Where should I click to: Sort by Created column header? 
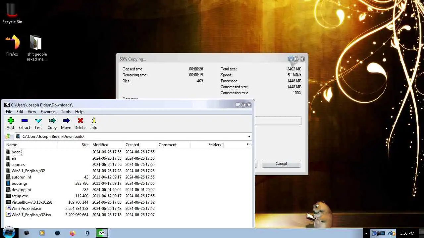(x=140, y=144)
